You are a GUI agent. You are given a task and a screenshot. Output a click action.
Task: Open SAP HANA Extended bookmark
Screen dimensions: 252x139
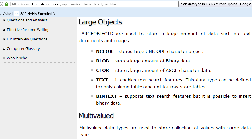(39, 13)
